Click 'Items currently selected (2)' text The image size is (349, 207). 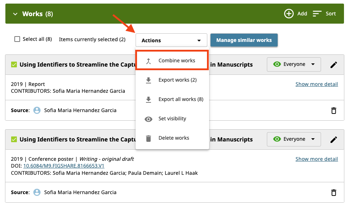coord(92,39)
